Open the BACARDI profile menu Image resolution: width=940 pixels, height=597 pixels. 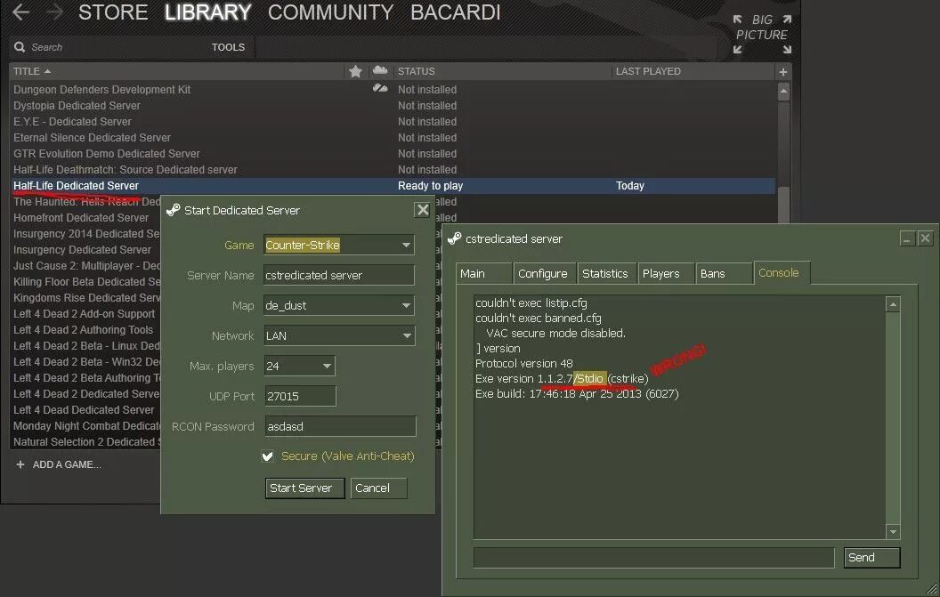point(455,12)
